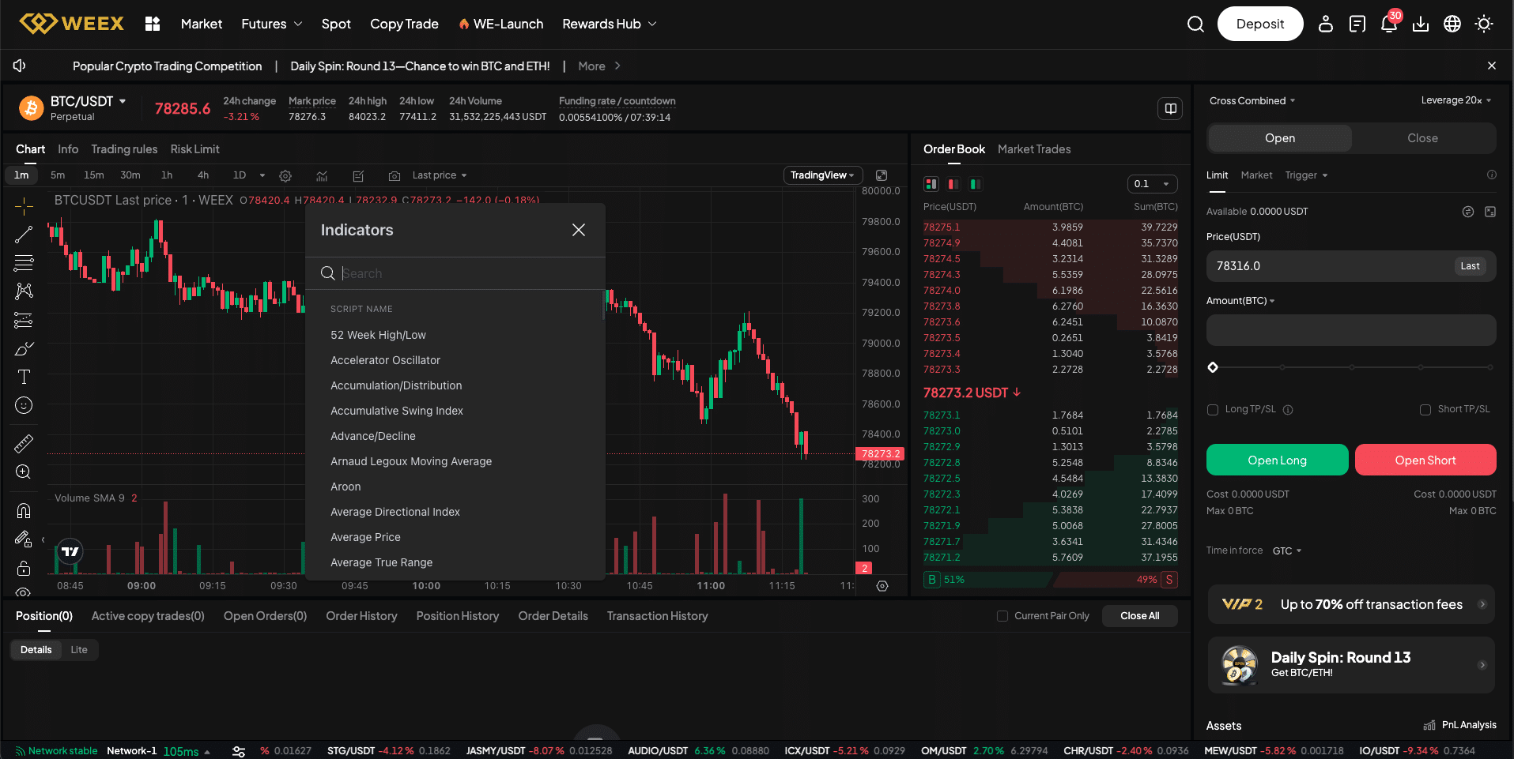Switch to the Market Trades tab
This screenshot has width=1514, height=759.
tap(1034, 149)
